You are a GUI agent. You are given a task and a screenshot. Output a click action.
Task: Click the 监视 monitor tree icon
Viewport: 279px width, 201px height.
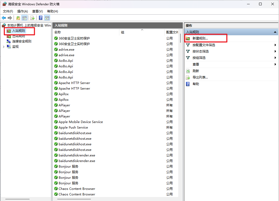tap(9, 47)
